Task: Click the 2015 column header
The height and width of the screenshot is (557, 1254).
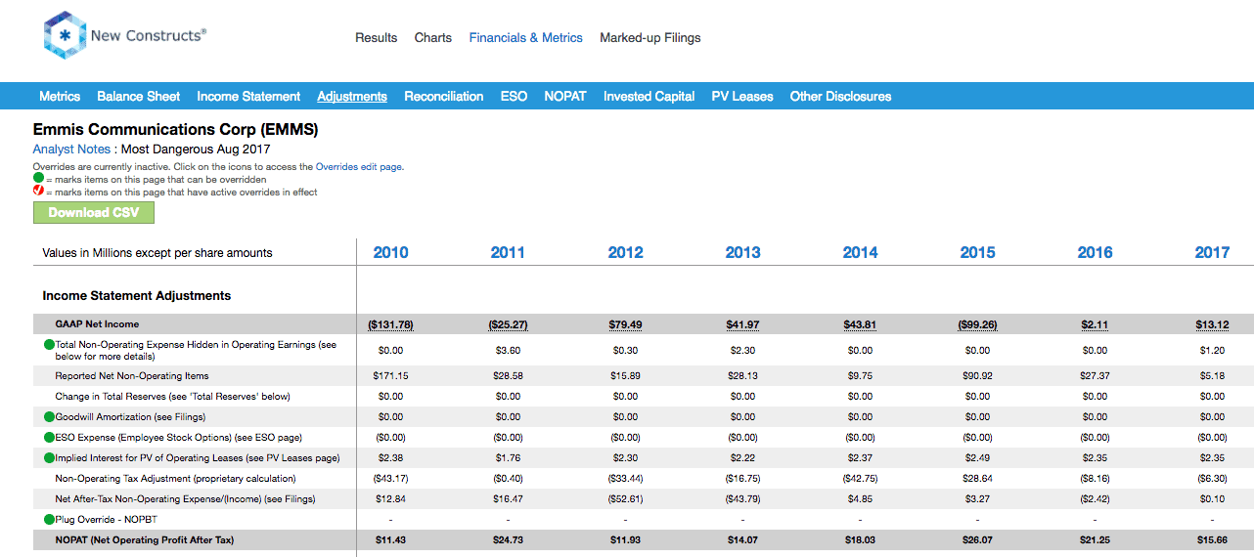Action: coord(977,252)
